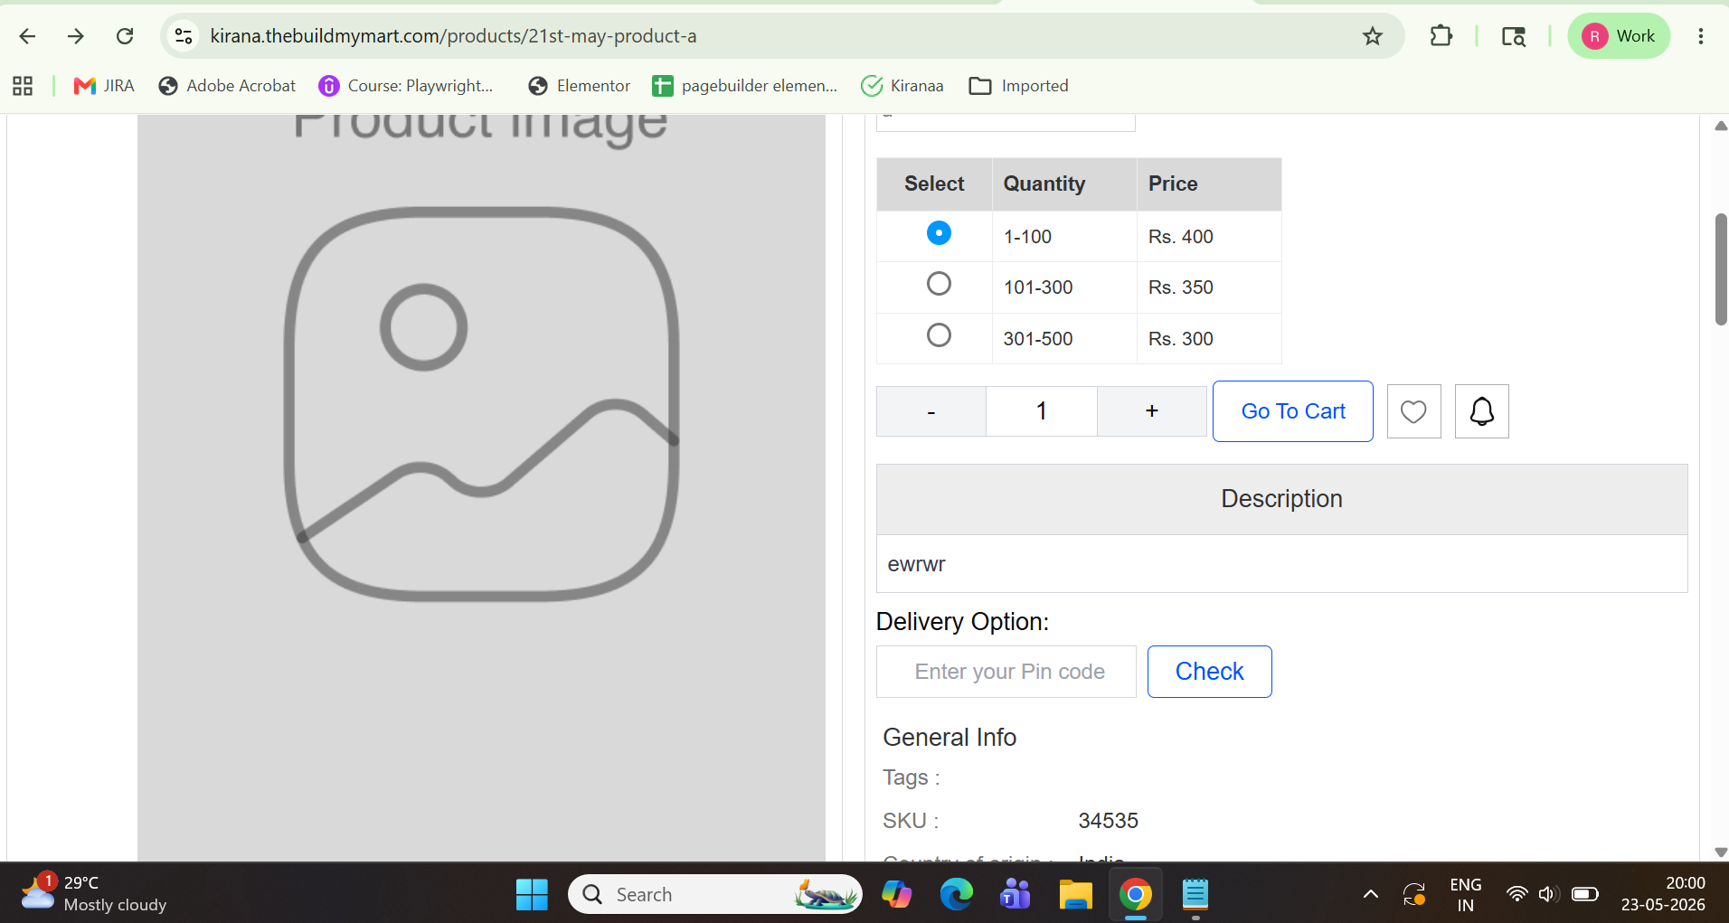Screen dimensions: 1729x923
Task: Open the battery status tray icon
Action: (1585, 894)
